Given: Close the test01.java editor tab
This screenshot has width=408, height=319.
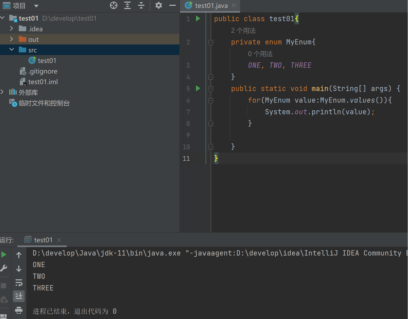Looking at the screenshot, I should click(x=234, y=6).
